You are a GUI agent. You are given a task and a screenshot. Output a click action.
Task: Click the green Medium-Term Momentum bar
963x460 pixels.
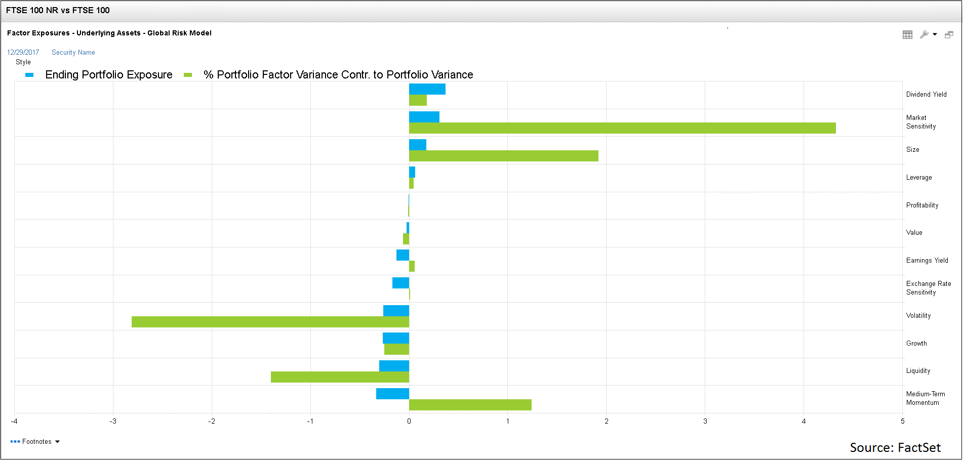point(470,405)
